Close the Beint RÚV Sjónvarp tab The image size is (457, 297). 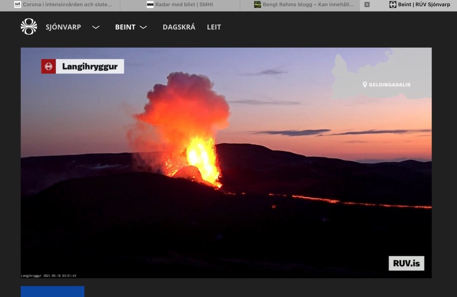click(367, 4)
